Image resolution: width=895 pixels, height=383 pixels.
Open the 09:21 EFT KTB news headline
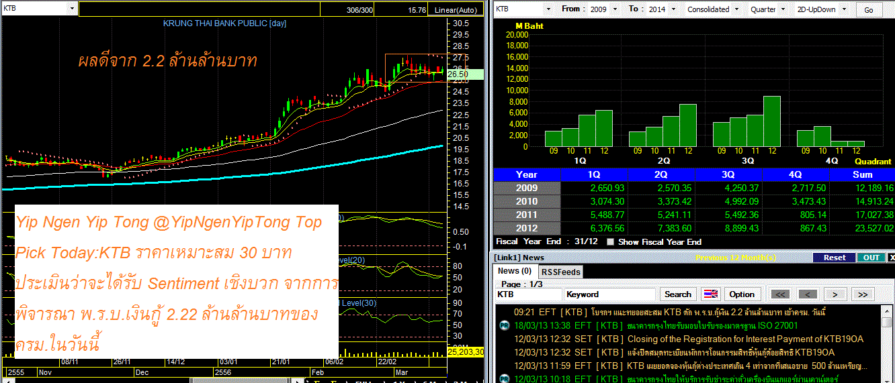669,312
